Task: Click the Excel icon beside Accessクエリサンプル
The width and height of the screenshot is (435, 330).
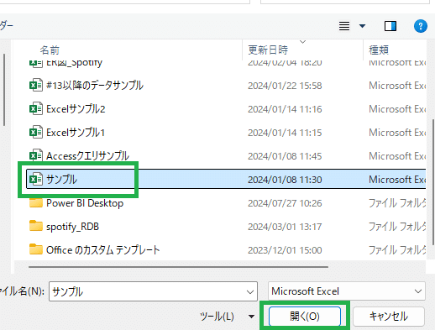Action: [x=36, y=155]
